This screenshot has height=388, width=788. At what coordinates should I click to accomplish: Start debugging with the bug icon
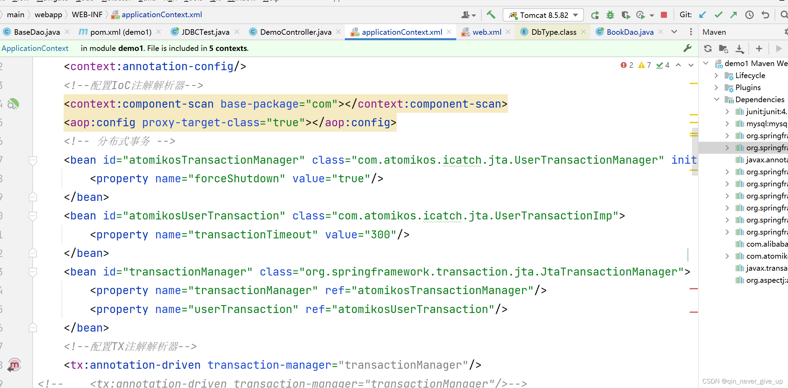click(x=610, y=15)
